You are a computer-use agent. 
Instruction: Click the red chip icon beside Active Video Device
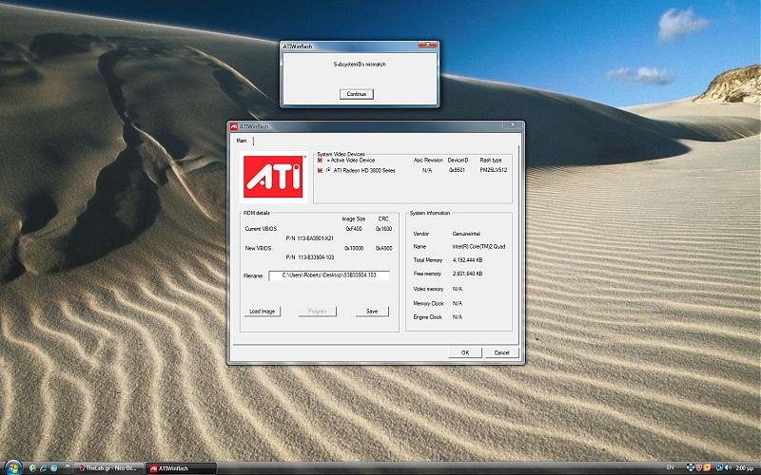(320, 160)
